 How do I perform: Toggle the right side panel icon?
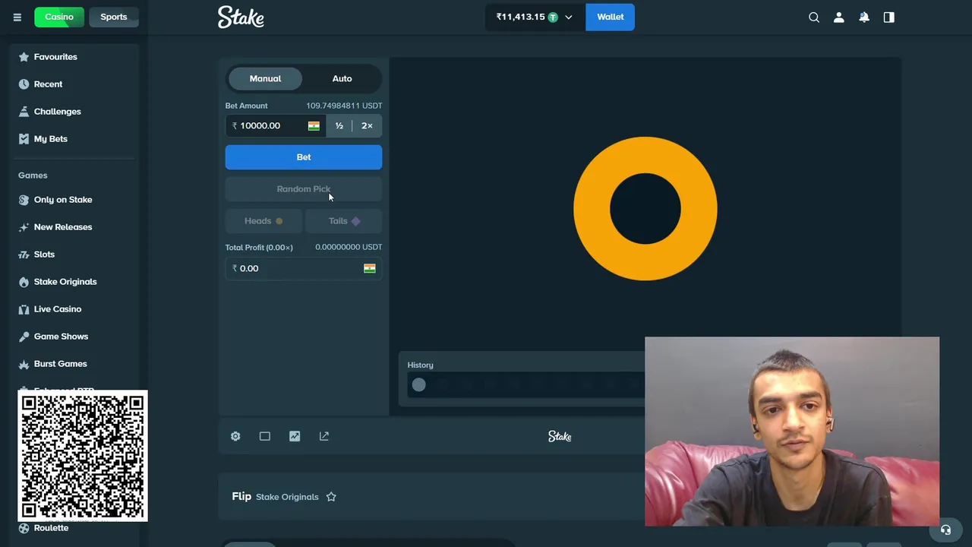[889, 17]
